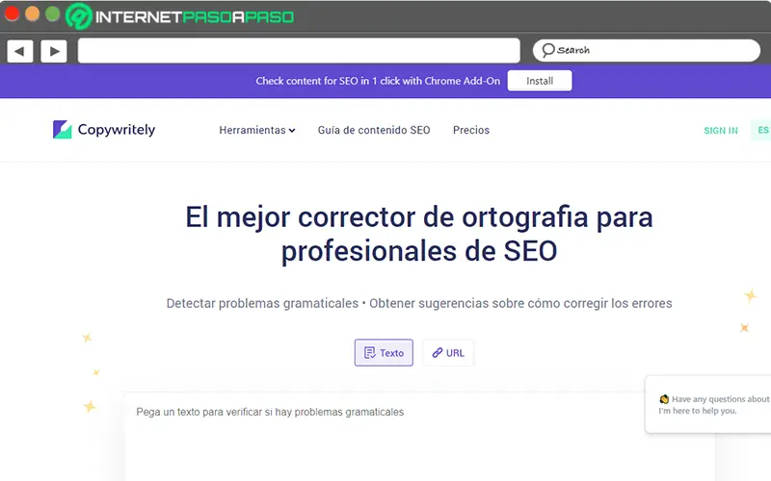771x481 pixels.
Task: Click the magnifier icon in Search box
Action: (x=548, y=50)
